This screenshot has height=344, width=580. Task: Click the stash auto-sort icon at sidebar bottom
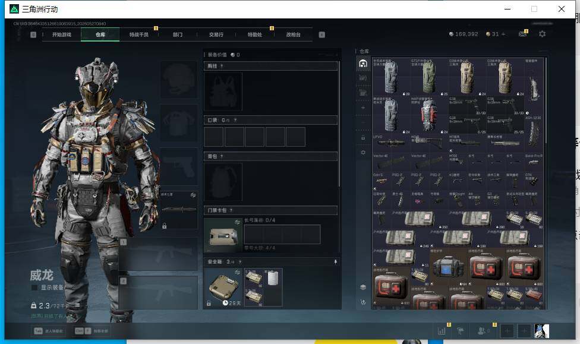click(x=363, y=302)
